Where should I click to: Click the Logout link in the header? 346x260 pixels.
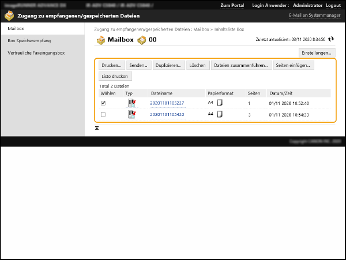click(333, 5)
